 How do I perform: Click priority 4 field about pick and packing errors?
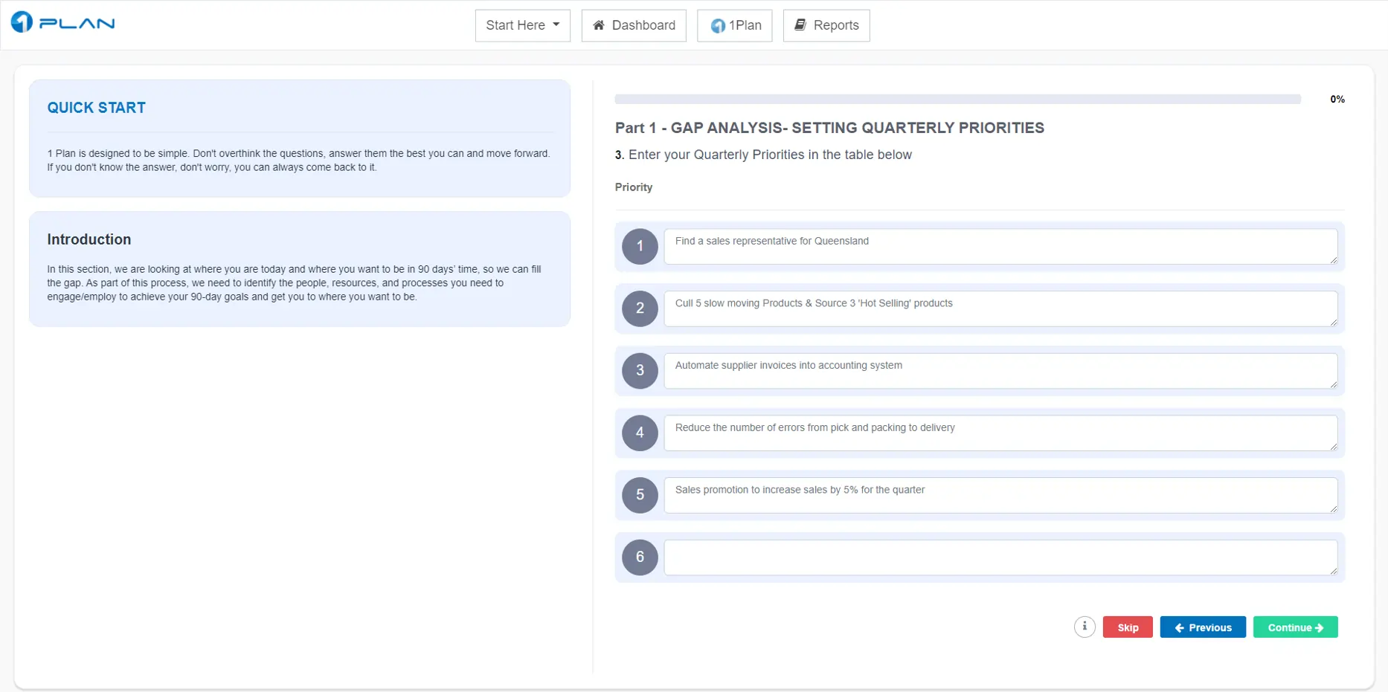pos(1000,433)
